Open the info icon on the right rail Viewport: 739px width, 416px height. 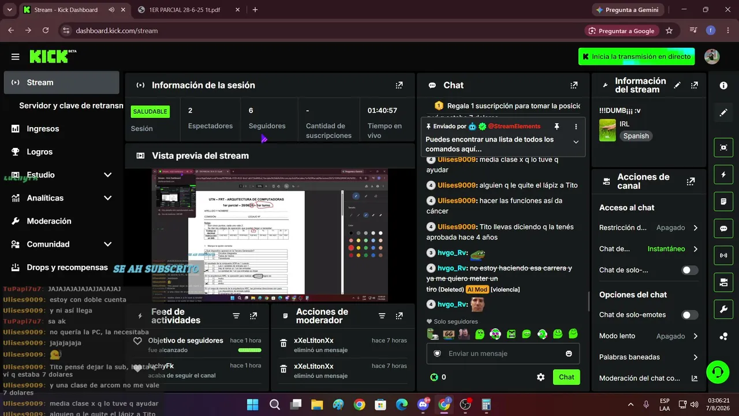(x=723, y=86)
